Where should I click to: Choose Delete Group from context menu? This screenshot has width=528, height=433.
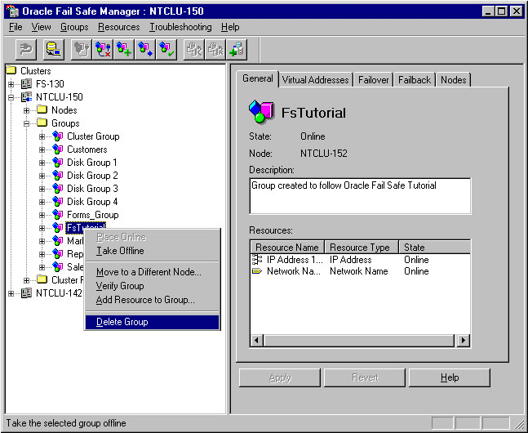click(153, 322)
